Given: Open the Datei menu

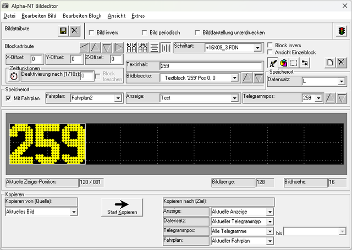Looking at the screenshot, I should tap(9, 16).
